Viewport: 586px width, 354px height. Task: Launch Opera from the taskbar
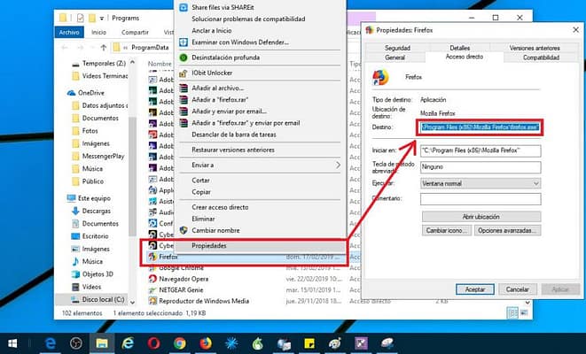tap(154, 342)
